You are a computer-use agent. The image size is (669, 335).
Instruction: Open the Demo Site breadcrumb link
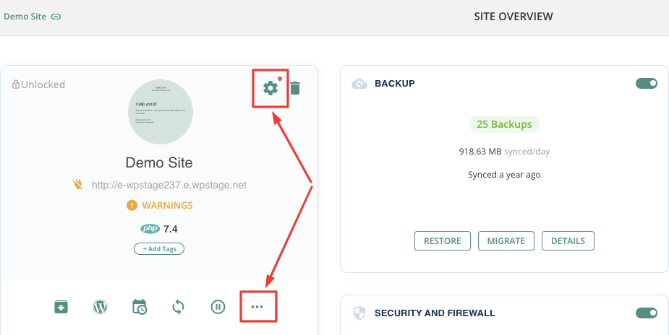coord(25,17)
